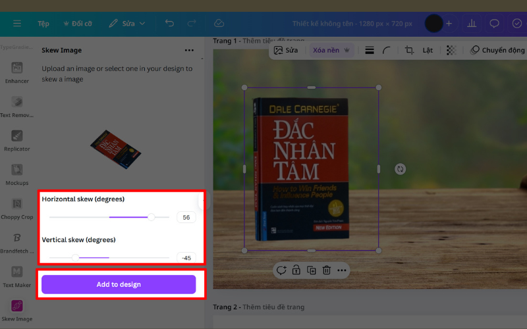
Task: Open the transparency checkerboard icon
Action: click(x=451, y=50)
